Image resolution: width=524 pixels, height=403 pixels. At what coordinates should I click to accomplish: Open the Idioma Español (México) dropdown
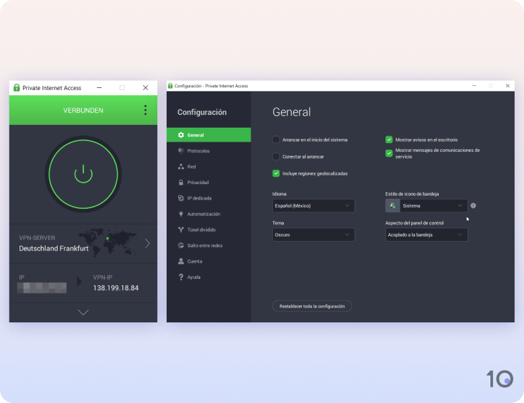tap(314, 206)
